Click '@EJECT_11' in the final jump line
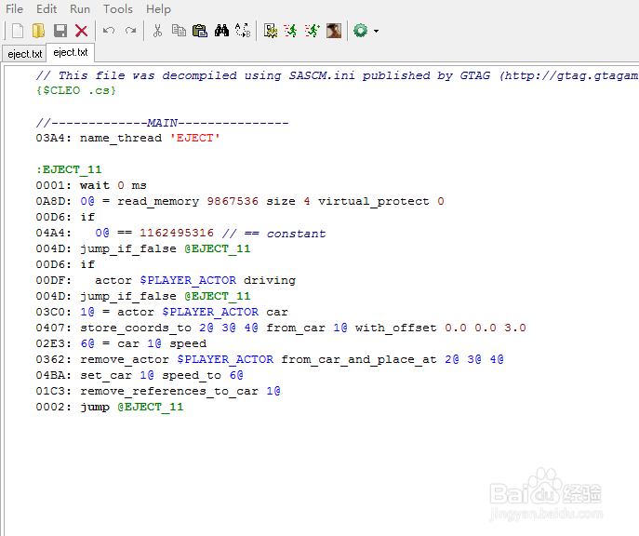Image resolution: width=639 pixels, height=536 pixels. (x=151, y=408)
